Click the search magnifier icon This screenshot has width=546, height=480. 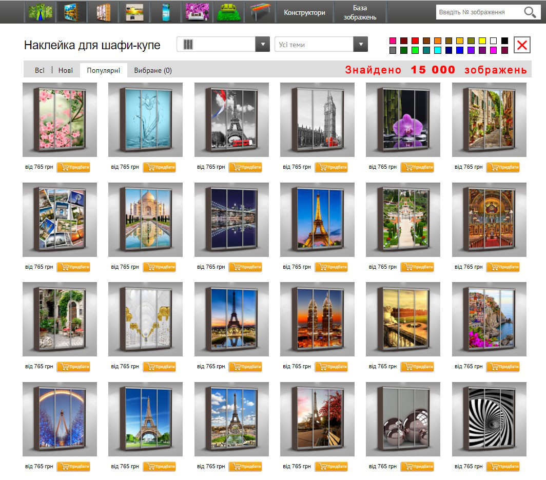tap(529, 12)
